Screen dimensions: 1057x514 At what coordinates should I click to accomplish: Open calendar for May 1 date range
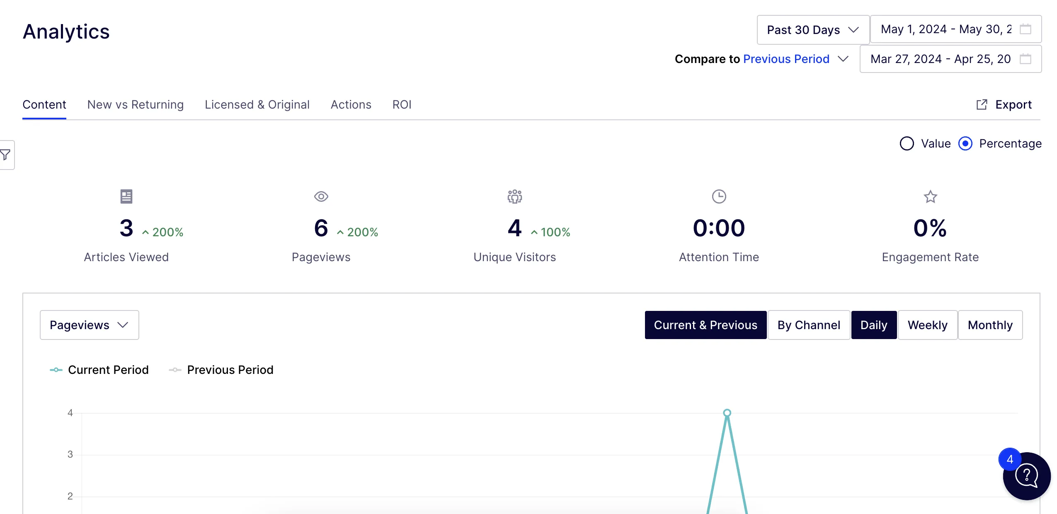[1025, 29]
